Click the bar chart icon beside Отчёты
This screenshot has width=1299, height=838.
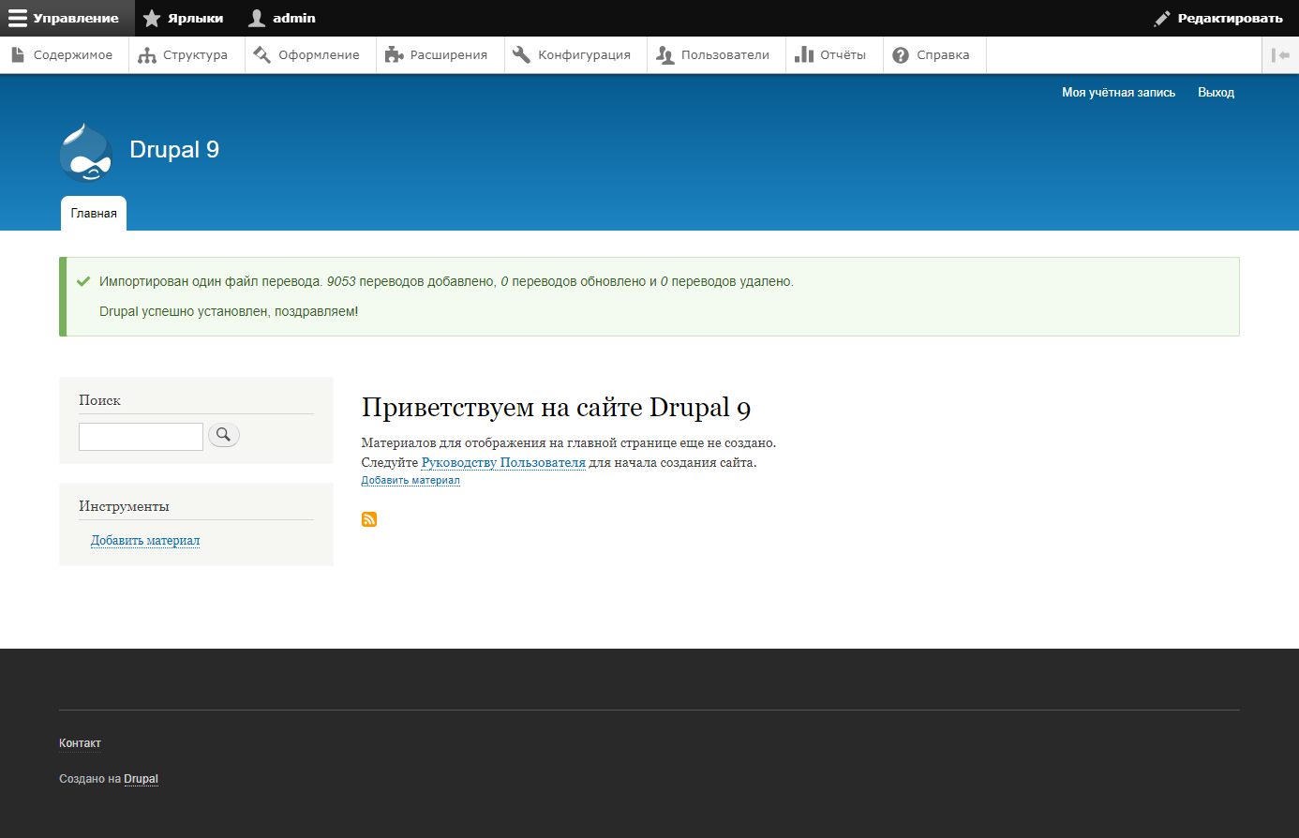coord(804,55)
